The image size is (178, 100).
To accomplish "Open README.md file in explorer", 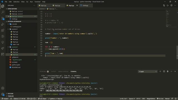I will [x=16, y=67].
